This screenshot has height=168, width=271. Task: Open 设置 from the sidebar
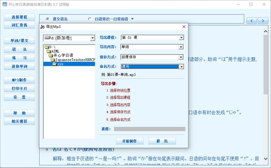pos(19,97)
